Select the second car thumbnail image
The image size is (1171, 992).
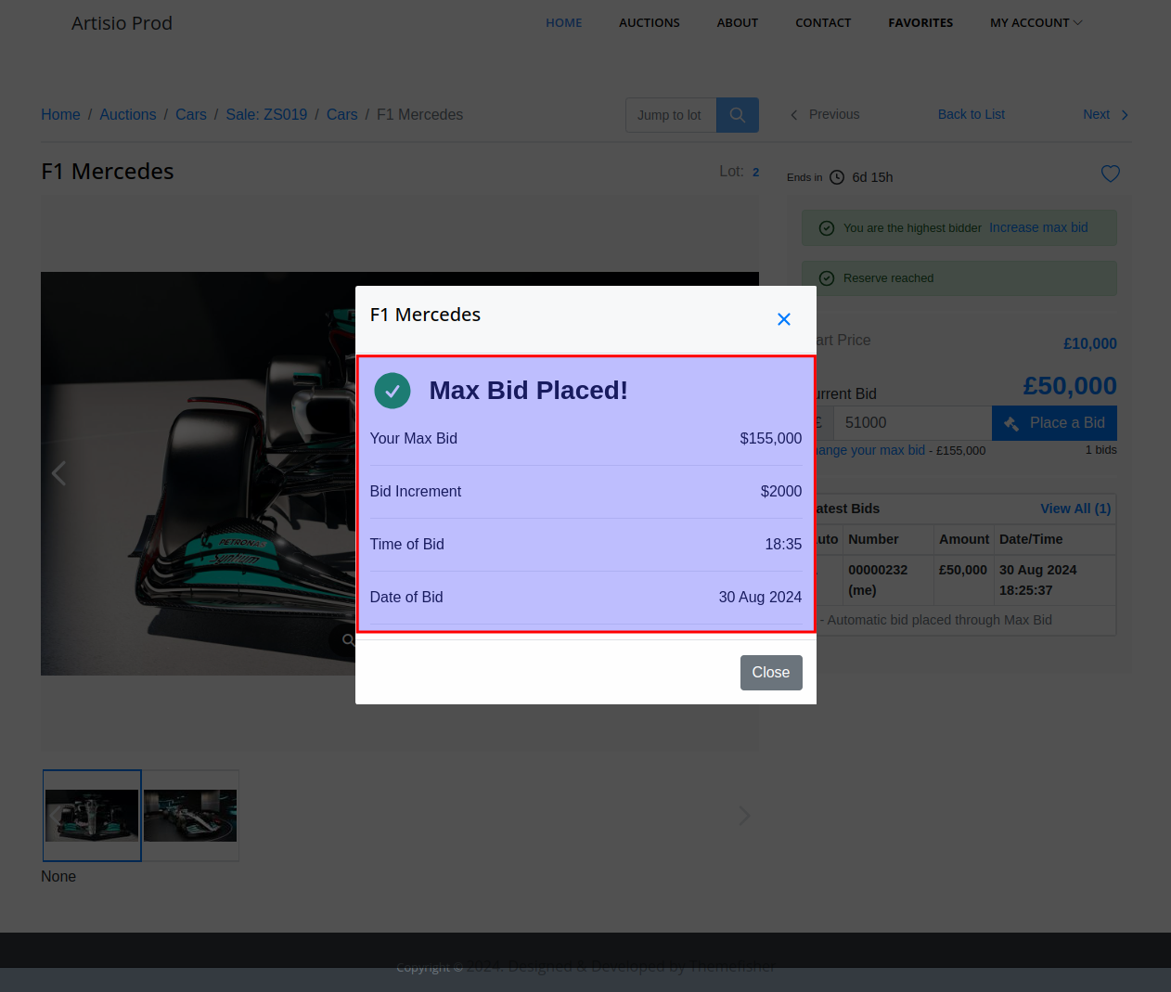click(x=190, y=816)
